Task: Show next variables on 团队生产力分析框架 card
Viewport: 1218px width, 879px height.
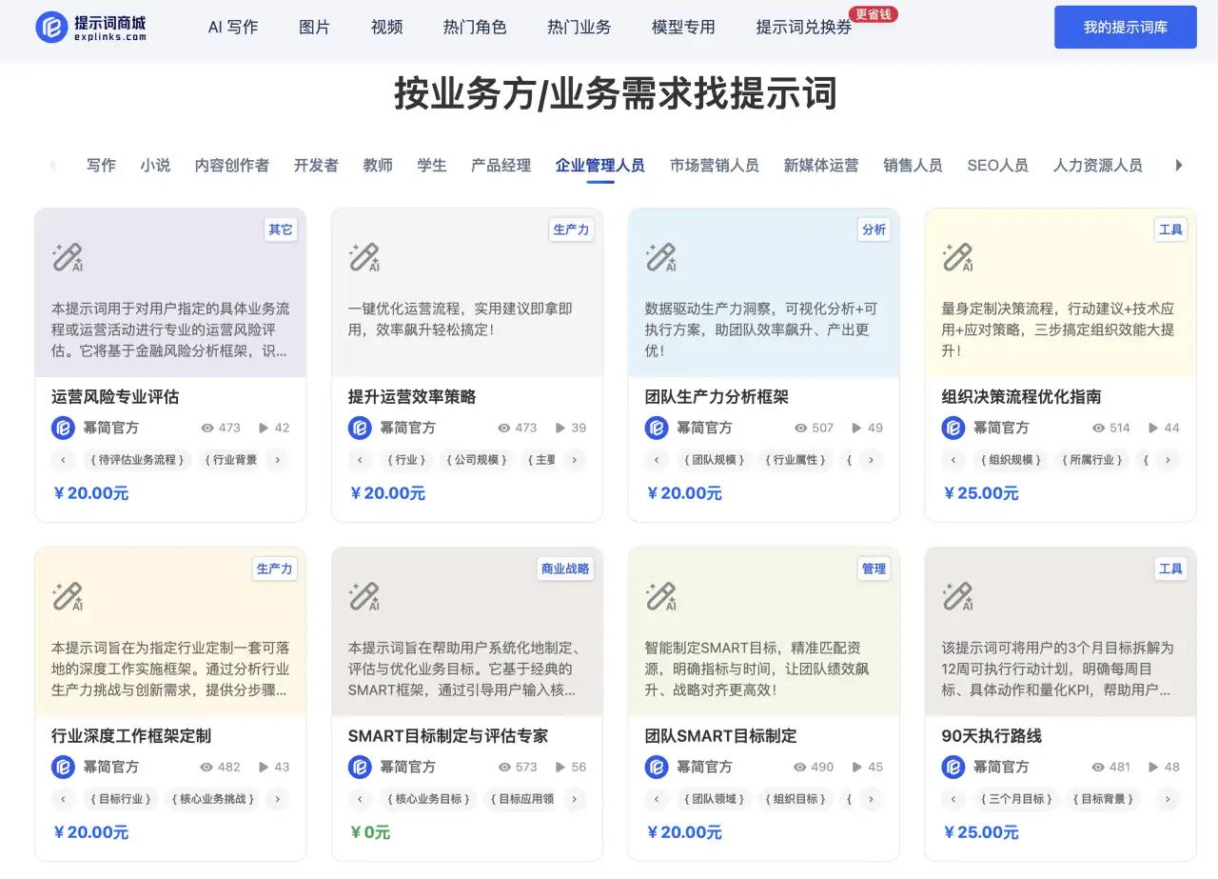Action: click(x=871, y=460)
